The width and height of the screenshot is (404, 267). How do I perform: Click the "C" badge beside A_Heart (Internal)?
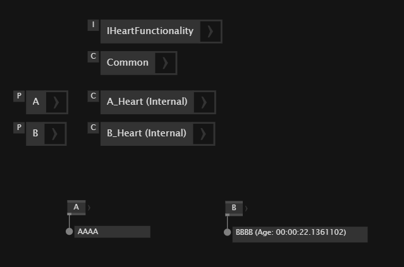(x=94, y=96)
